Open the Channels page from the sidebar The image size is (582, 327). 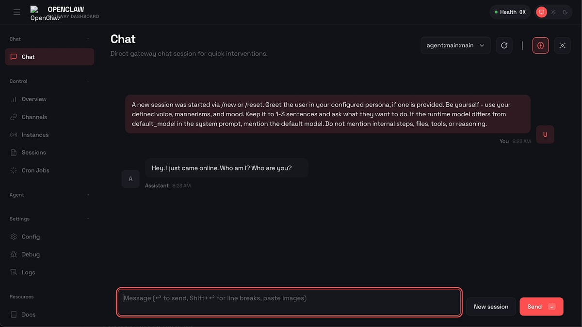(x=34, y=117)
